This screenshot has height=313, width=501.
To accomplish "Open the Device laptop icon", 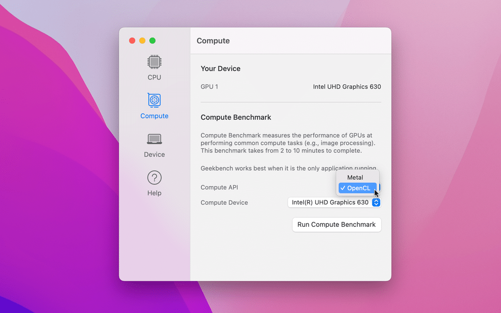I will point(154,139).
